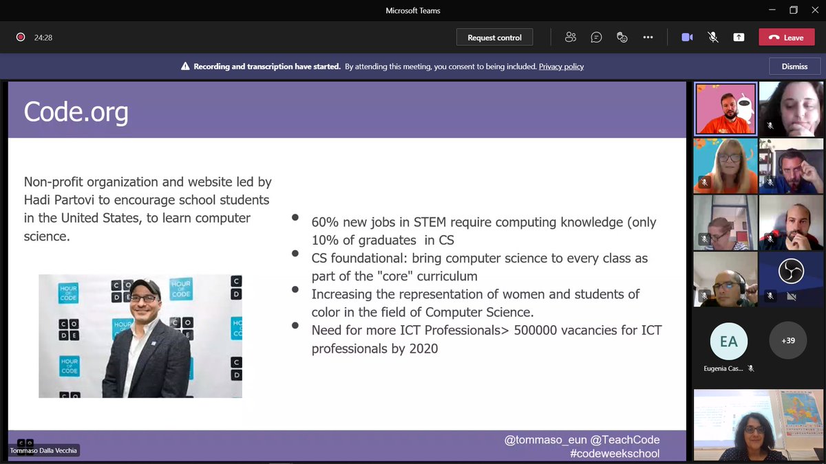Dismiss the recording notification banner
Screen dimensions: 826x464
click(x=794, y=66)
